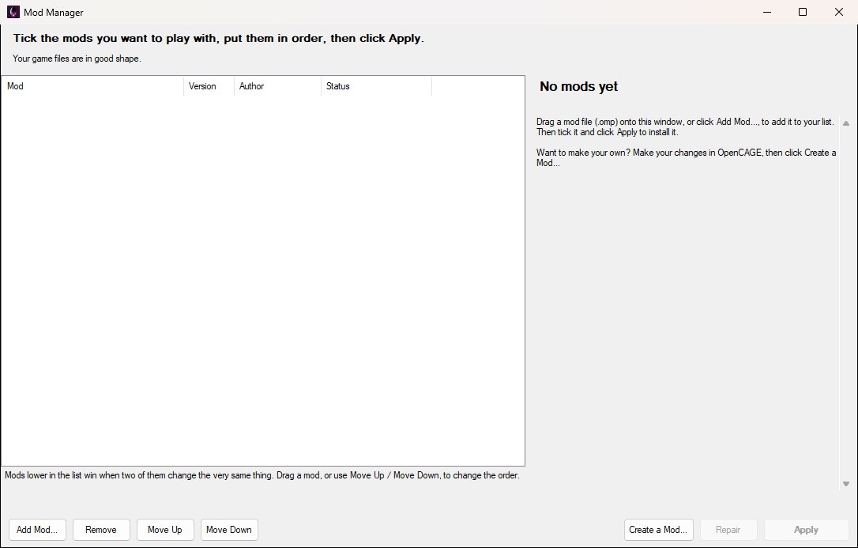Click the Apply button
Image resolution: width=858 pixels, height=548 pixels.
tap(806, 529)
